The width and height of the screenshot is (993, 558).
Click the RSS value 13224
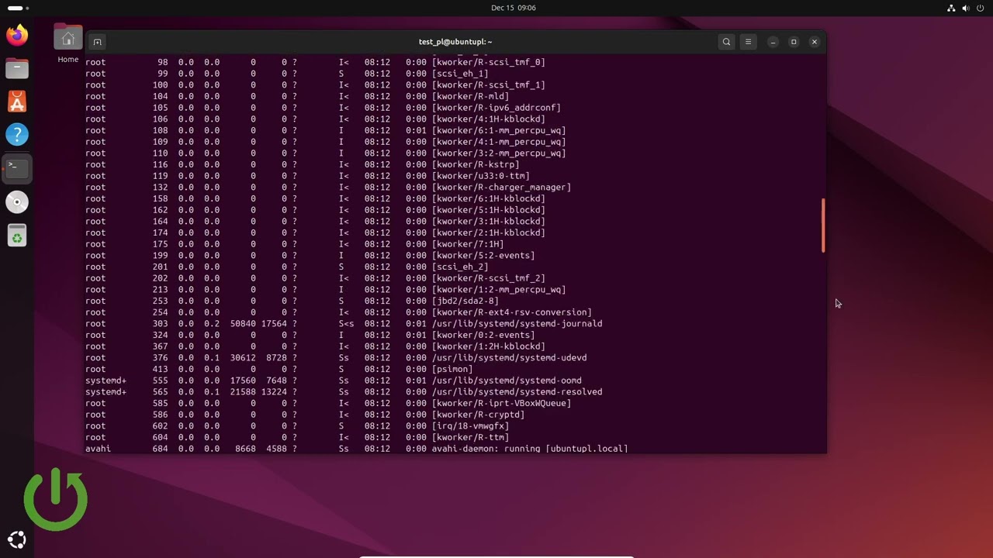tap(274, 392)
